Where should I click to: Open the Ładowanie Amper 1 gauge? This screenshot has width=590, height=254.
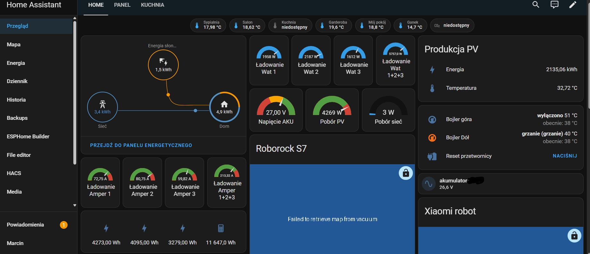[x=100, y=182]
